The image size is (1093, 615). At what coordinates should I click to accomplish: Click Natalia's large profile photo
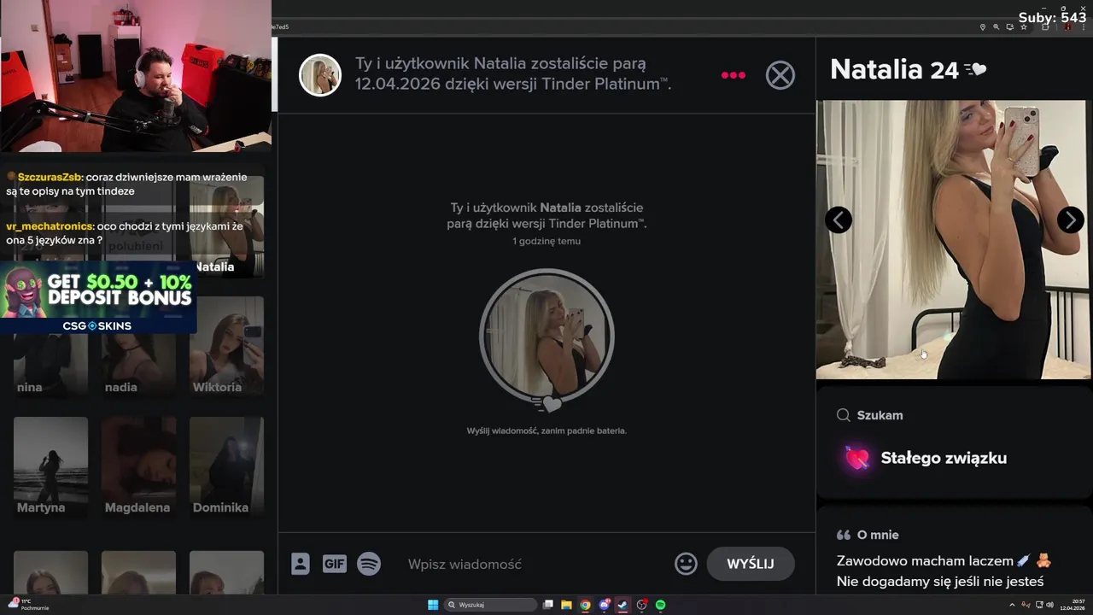click(953, 239)
